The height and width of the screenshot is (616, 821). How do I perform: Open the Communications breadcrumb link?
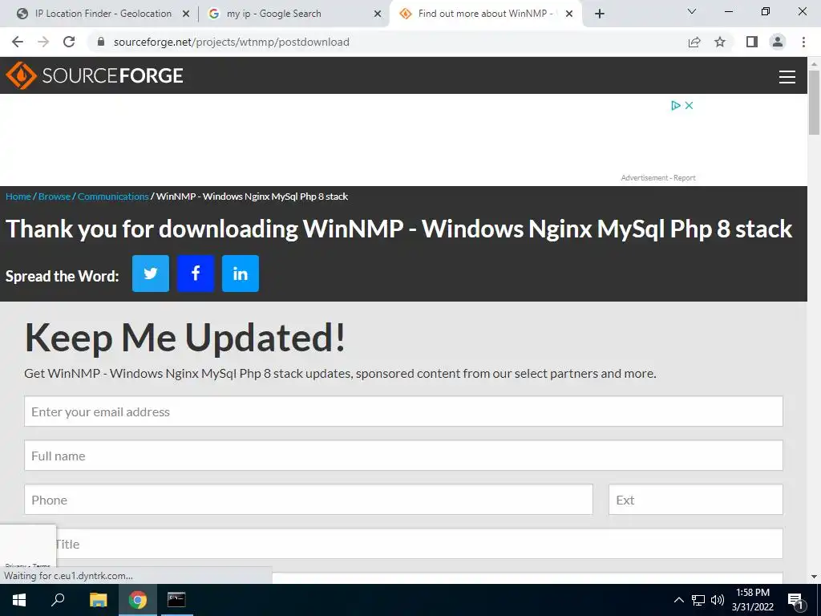pos(113,197)
